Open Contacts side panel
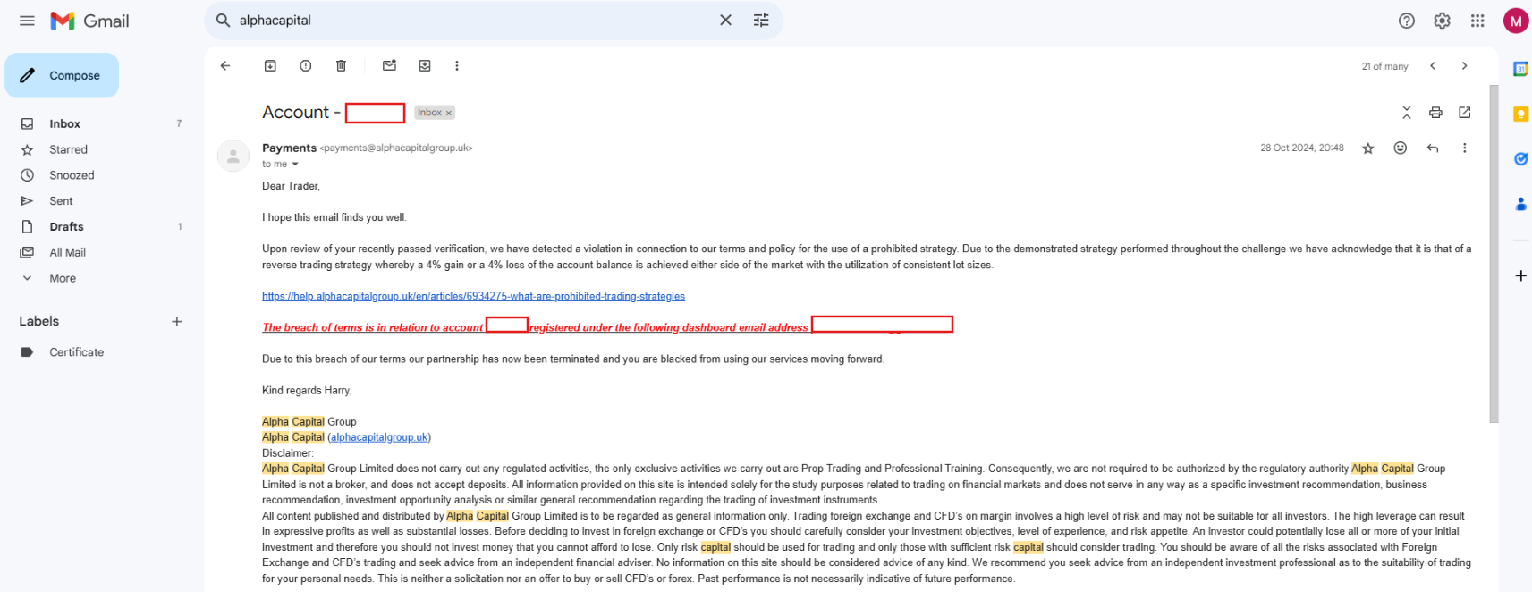Screen dimensions: 1532x592 [1519, 204]
